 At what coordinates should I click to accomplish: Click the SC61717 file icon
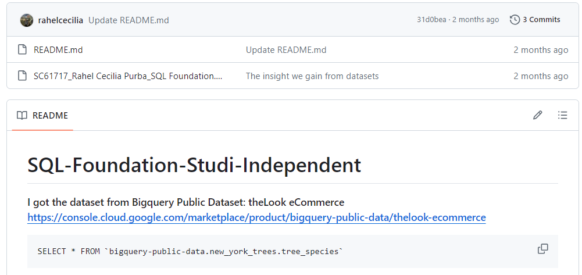(x=22, y=76)
